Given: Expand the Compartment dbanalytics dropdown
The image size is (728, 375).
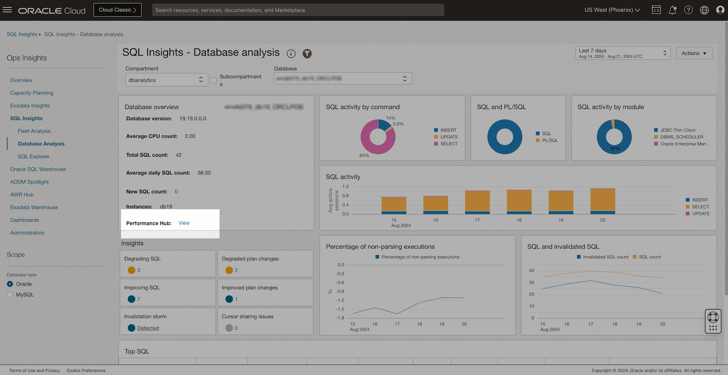Looking at the screenshot, I should [166, 80].
